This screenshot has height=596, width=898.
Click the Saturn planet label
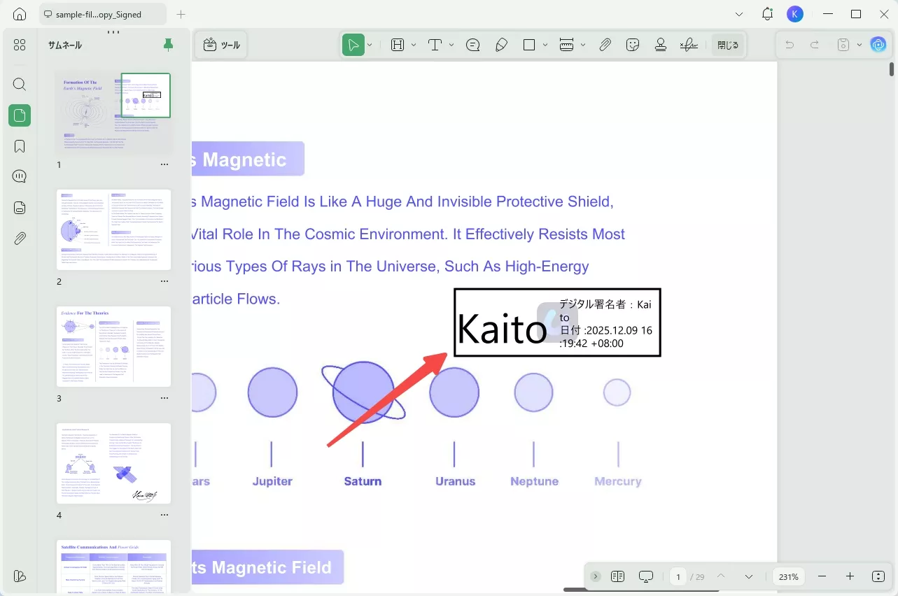(363, 481)
